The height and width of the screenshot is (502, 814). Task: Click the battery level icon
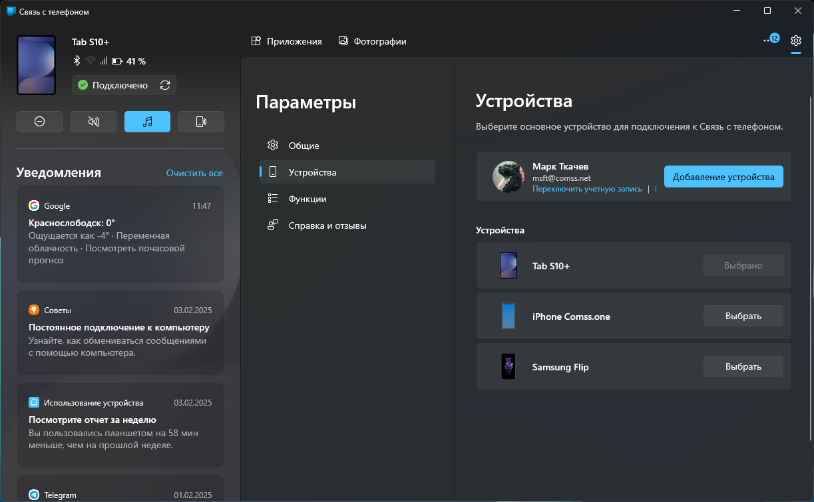coord(117,61)
